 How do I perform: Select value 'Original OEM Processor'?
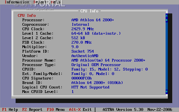click(96, 65)
